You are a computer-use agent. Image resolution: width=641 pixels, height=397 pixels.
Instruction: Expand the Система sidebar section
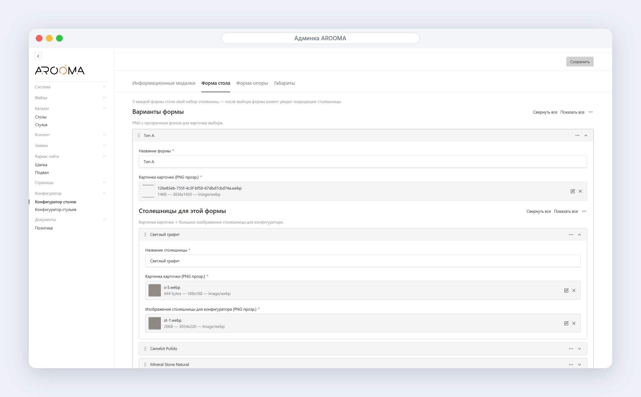[x=71, y=87]
